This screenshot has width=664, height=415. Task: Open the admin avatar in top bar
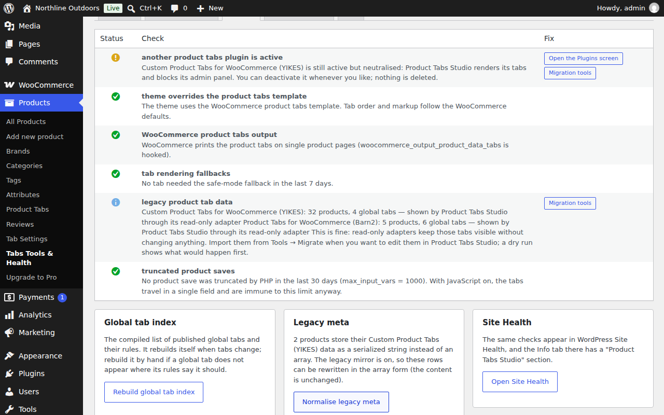tap(654, 8)
